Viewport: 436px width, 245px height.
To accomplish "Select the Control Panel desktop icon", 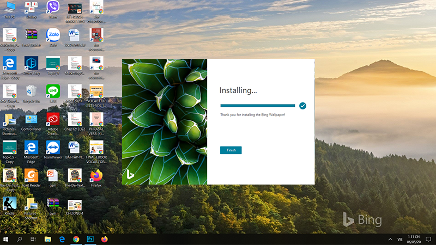I will 31,119.
